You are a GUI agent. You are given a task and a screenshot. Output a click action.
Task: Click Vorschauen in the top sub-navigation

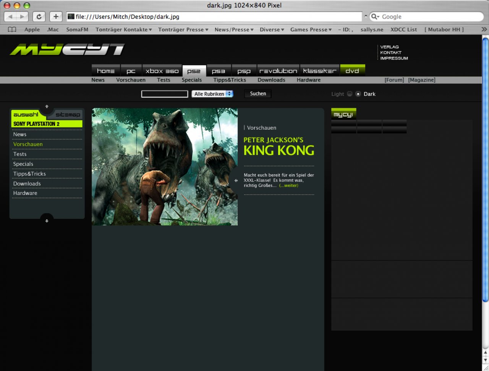point(131,80)
